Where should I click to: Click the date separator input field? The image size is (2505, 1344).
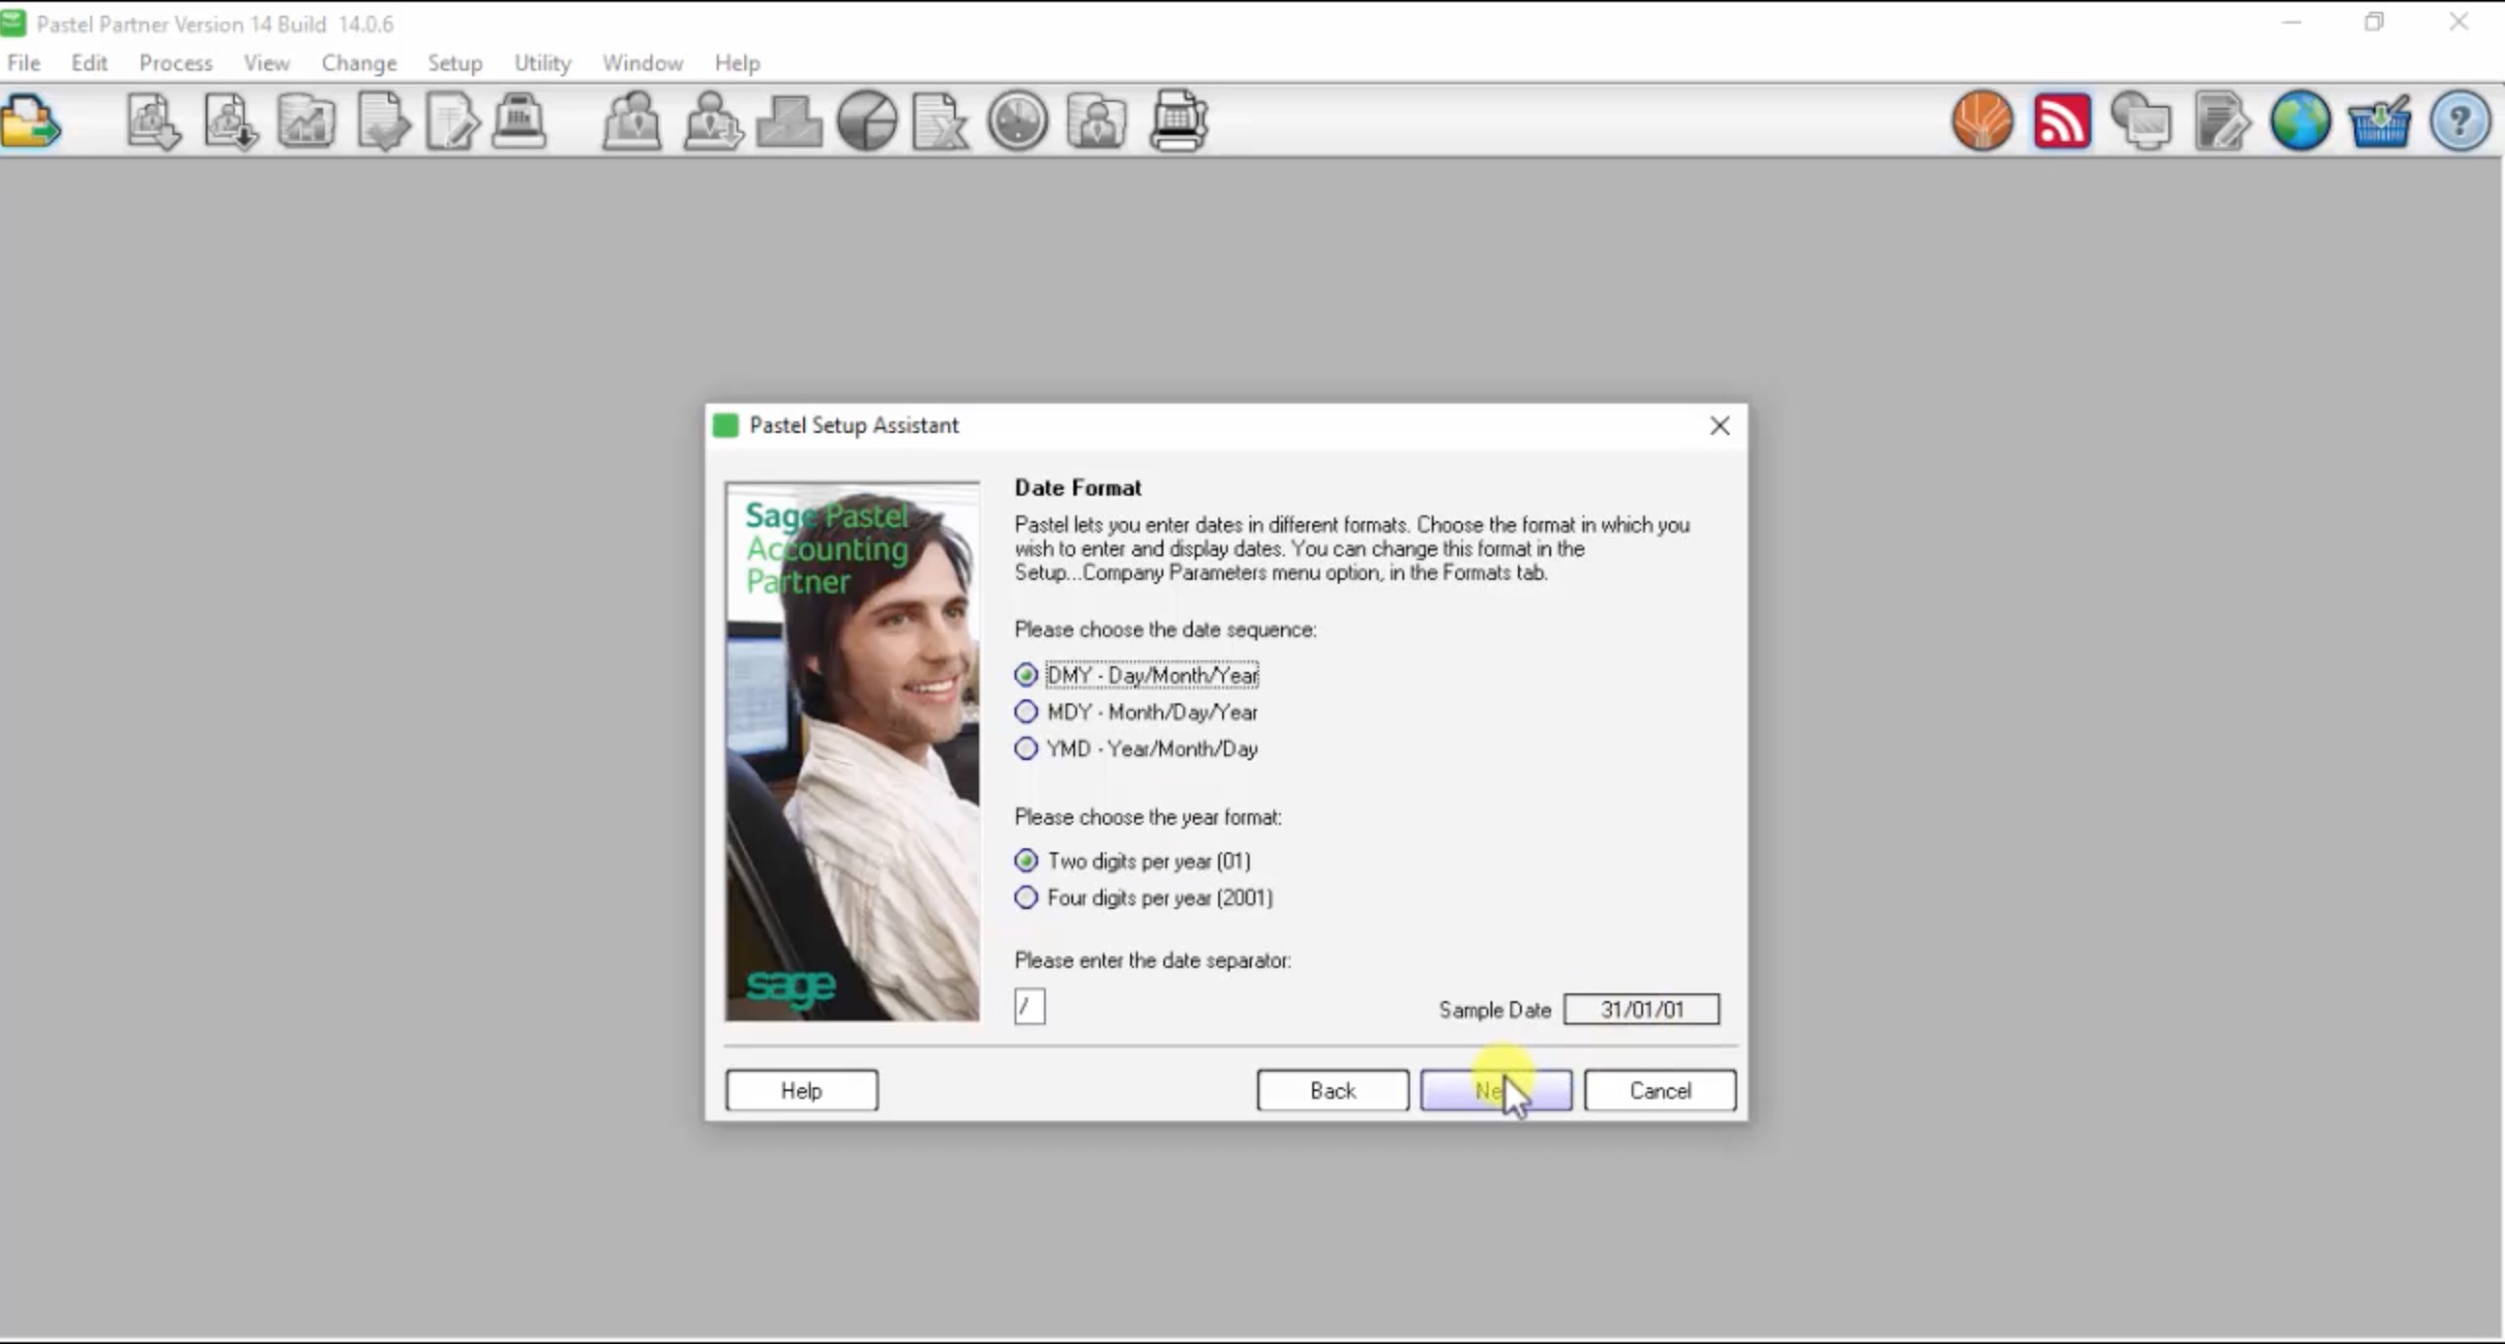tap(1029, 1006)
